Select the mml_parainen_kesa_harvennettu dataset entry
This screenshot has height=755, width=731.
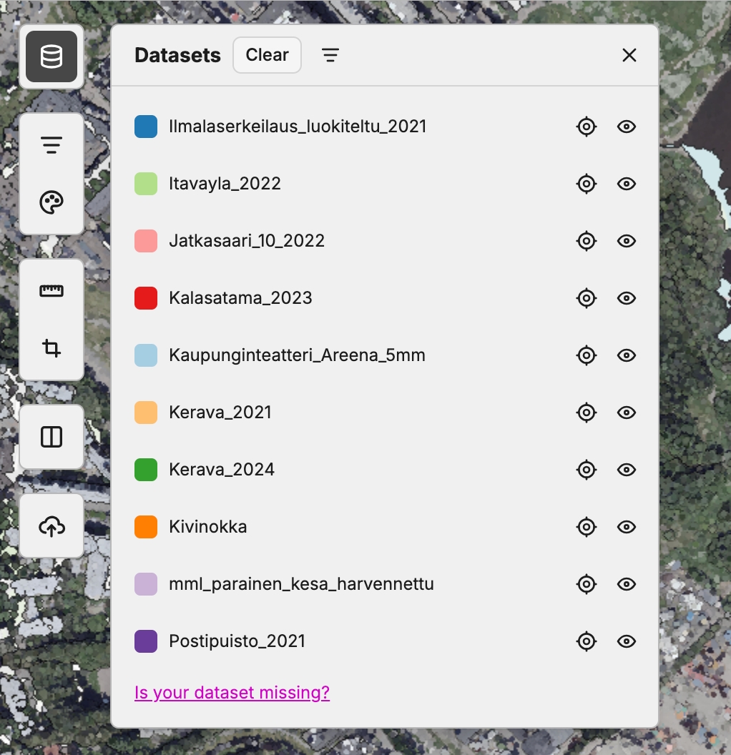pos(301,584)
